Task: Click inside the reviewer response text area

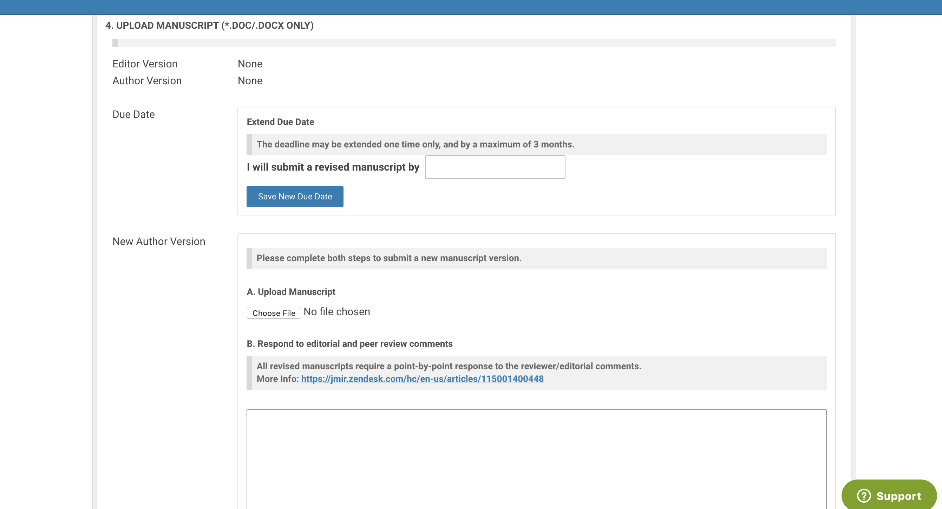Action: 536,458
